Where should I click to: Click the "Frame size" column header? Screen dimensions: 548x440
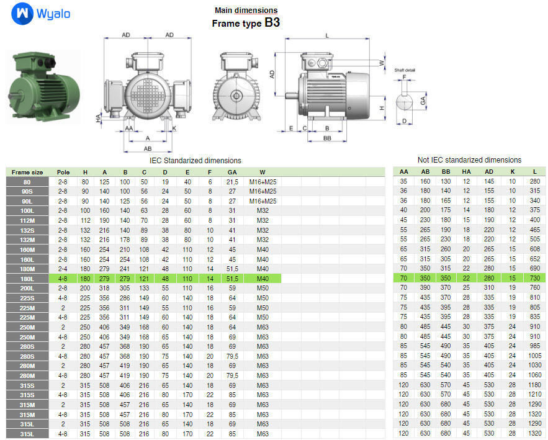[27, 173]
